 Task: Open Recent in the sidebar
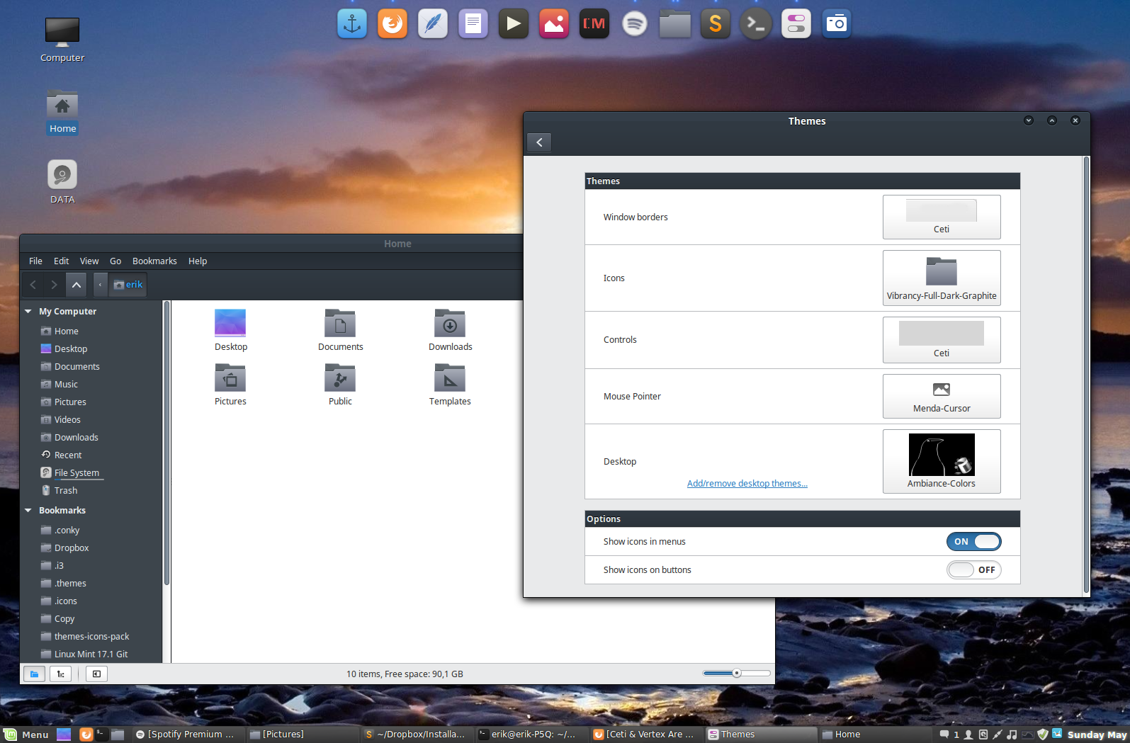coord(62,455)
